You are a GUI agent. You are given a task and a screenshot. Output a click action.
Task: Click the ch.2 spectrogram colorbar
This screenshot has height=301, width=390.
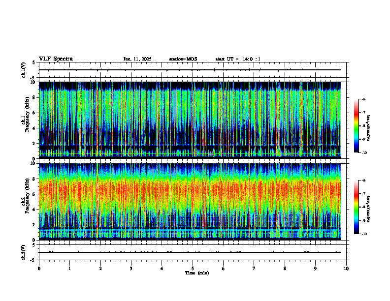coord(356,207)
